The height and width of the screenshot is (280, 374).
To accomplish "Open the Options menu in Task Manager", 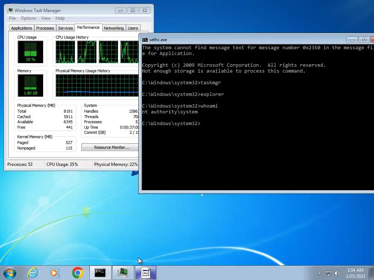I will (28, 18).
